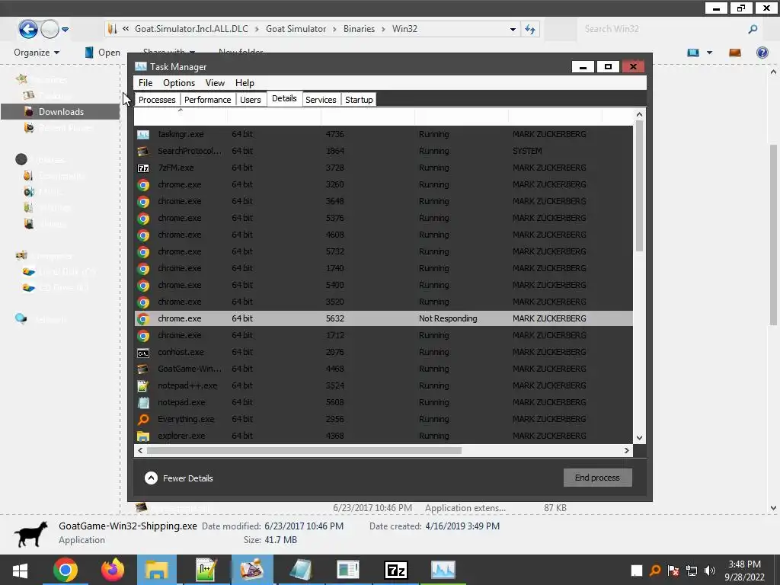This screenshot has height=585, width=780.
Task: Open the Organize dropdown in Explorer
Action: click(37, 53)
